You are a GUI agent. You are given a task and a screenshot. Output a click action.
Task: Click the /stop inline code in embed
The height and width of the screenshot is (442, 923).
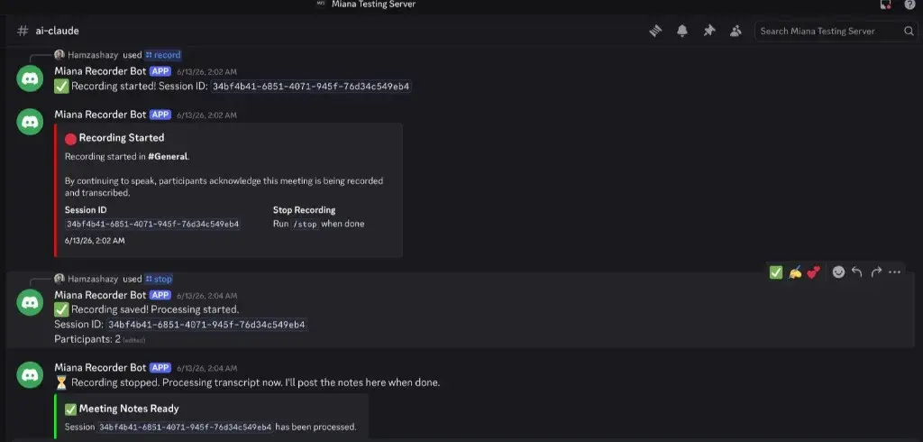[x=305, y=224]
